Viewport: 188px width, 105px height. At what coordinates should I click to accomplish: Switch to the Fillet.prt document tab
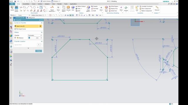point(31,17)
